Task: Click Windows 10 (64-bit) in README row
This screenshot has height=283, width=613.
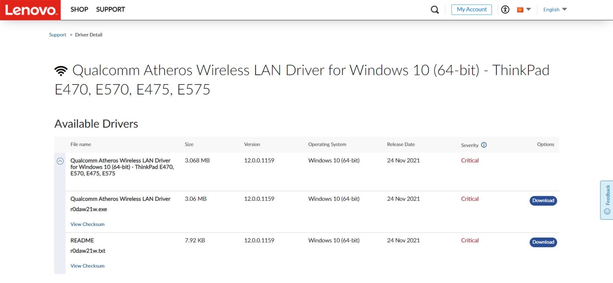Action: click(334, 241)
